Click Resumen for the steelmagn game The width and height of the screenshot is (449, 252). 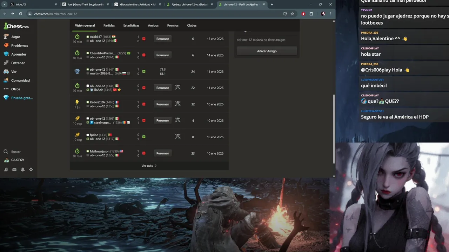[163, 120]
